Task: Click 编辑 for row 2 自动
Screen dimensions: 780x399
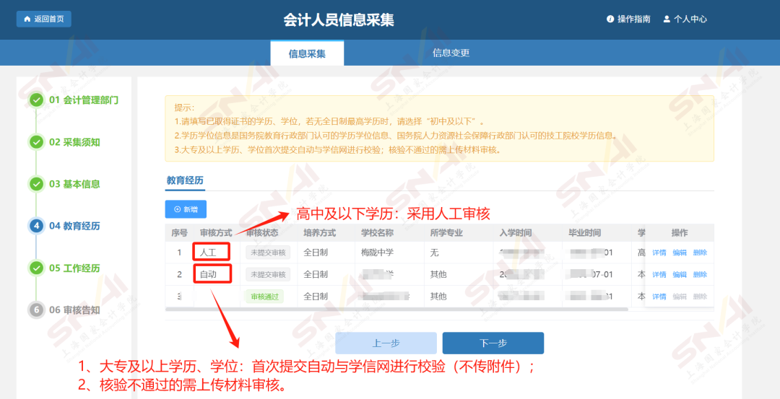Action: [x=680, y=274]
